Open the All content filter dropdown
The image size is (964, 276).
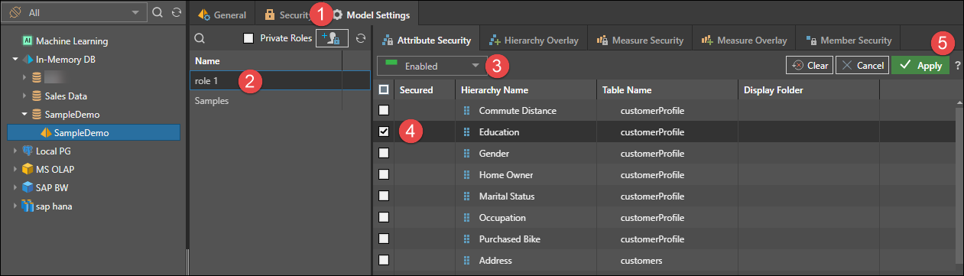75,12
